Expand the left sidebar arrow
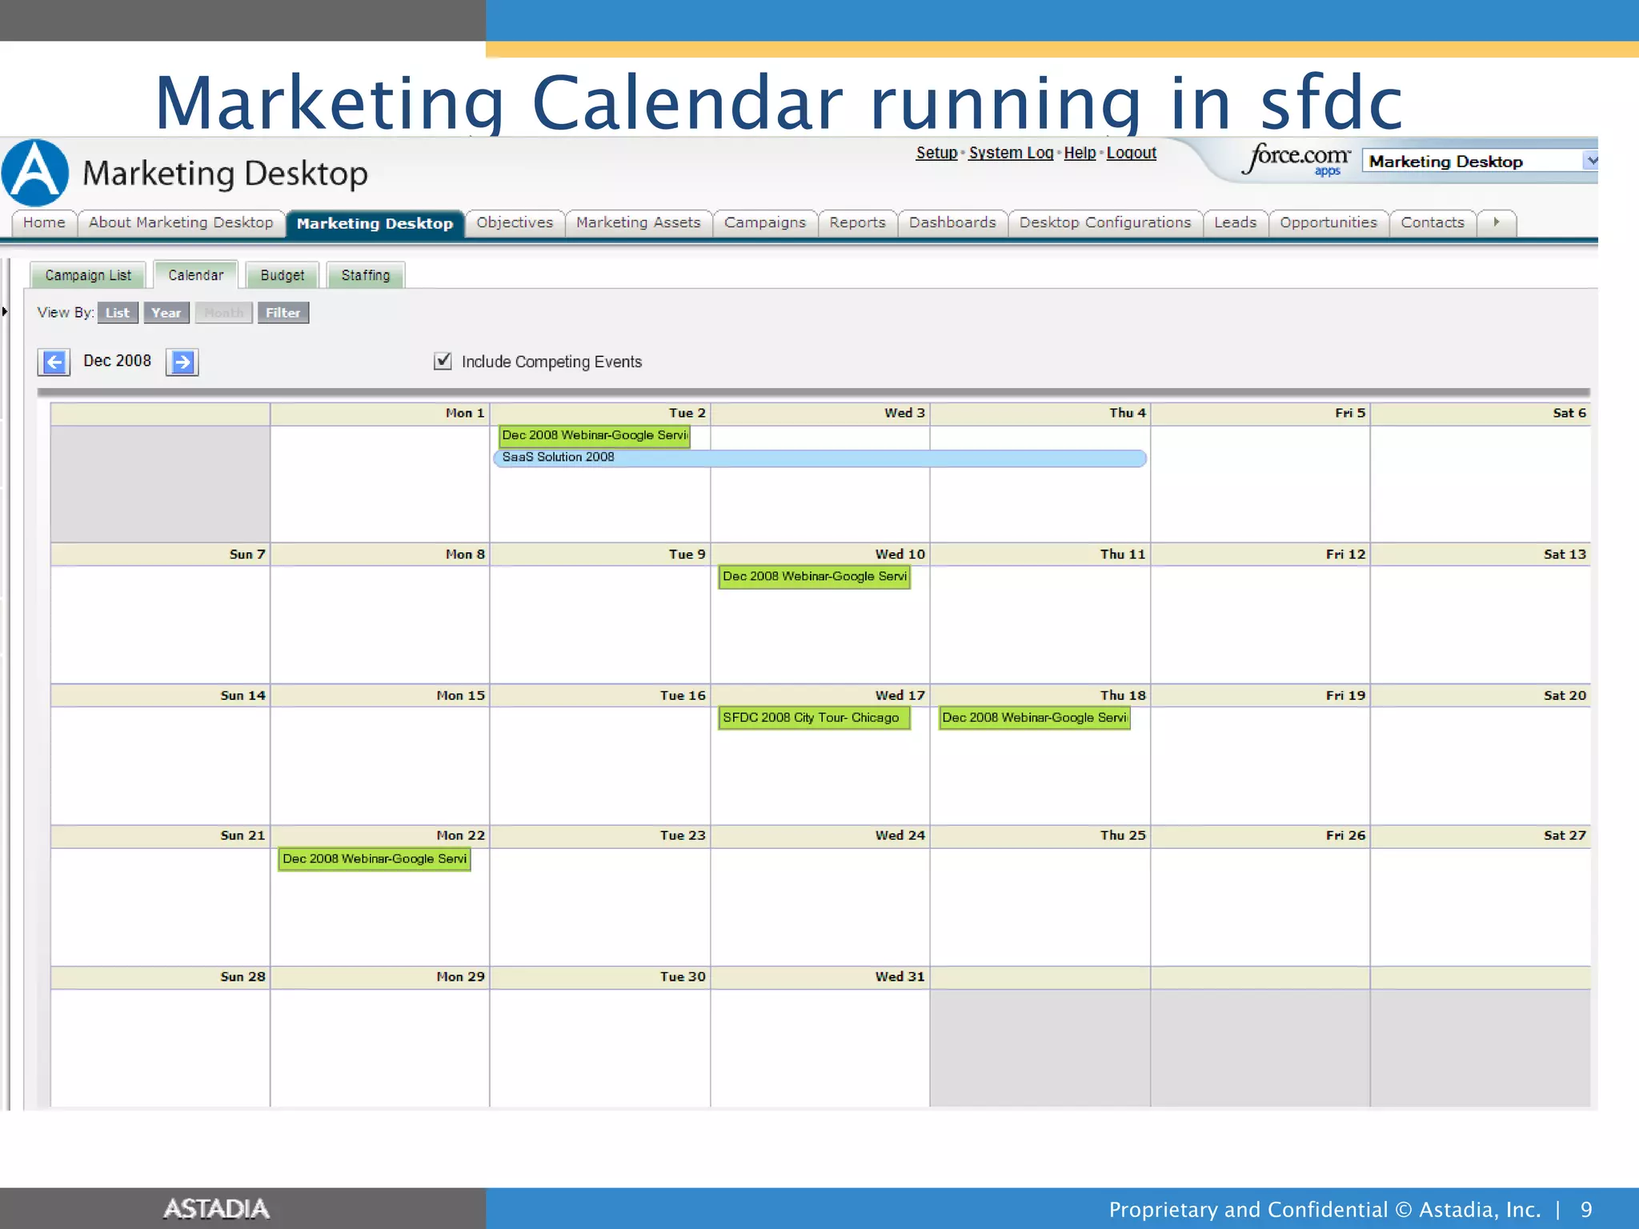This screenshot has height=1229, width=1639. [5, 311]
